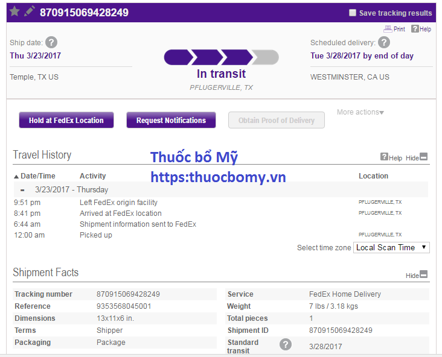Click the Ship date question mark icon
Screen dimensions: 442x357
(x=51, y=42)
